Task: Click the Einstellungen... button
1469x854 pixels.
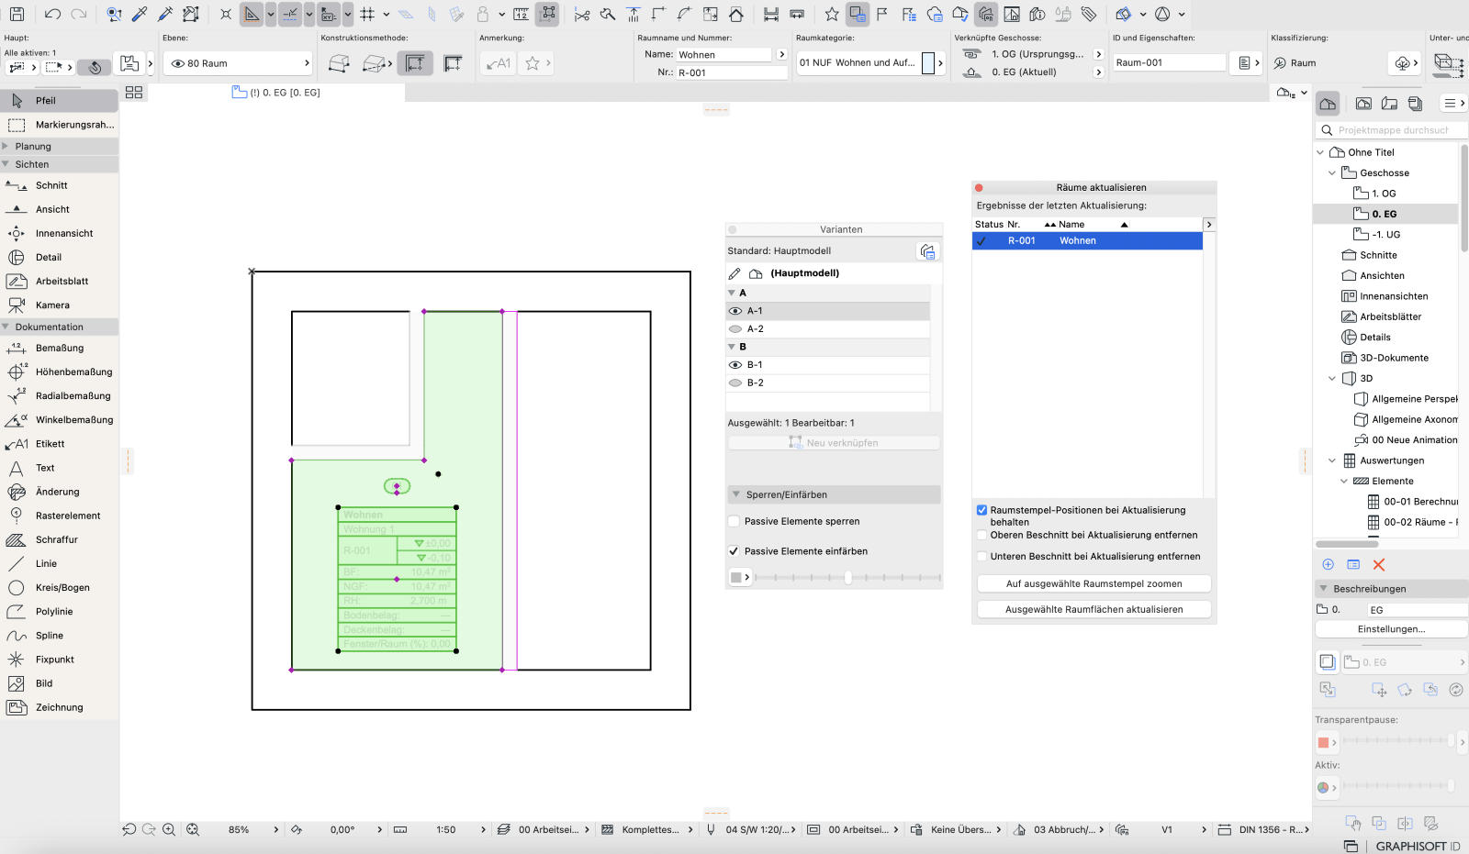Action: click(1391, 629)
